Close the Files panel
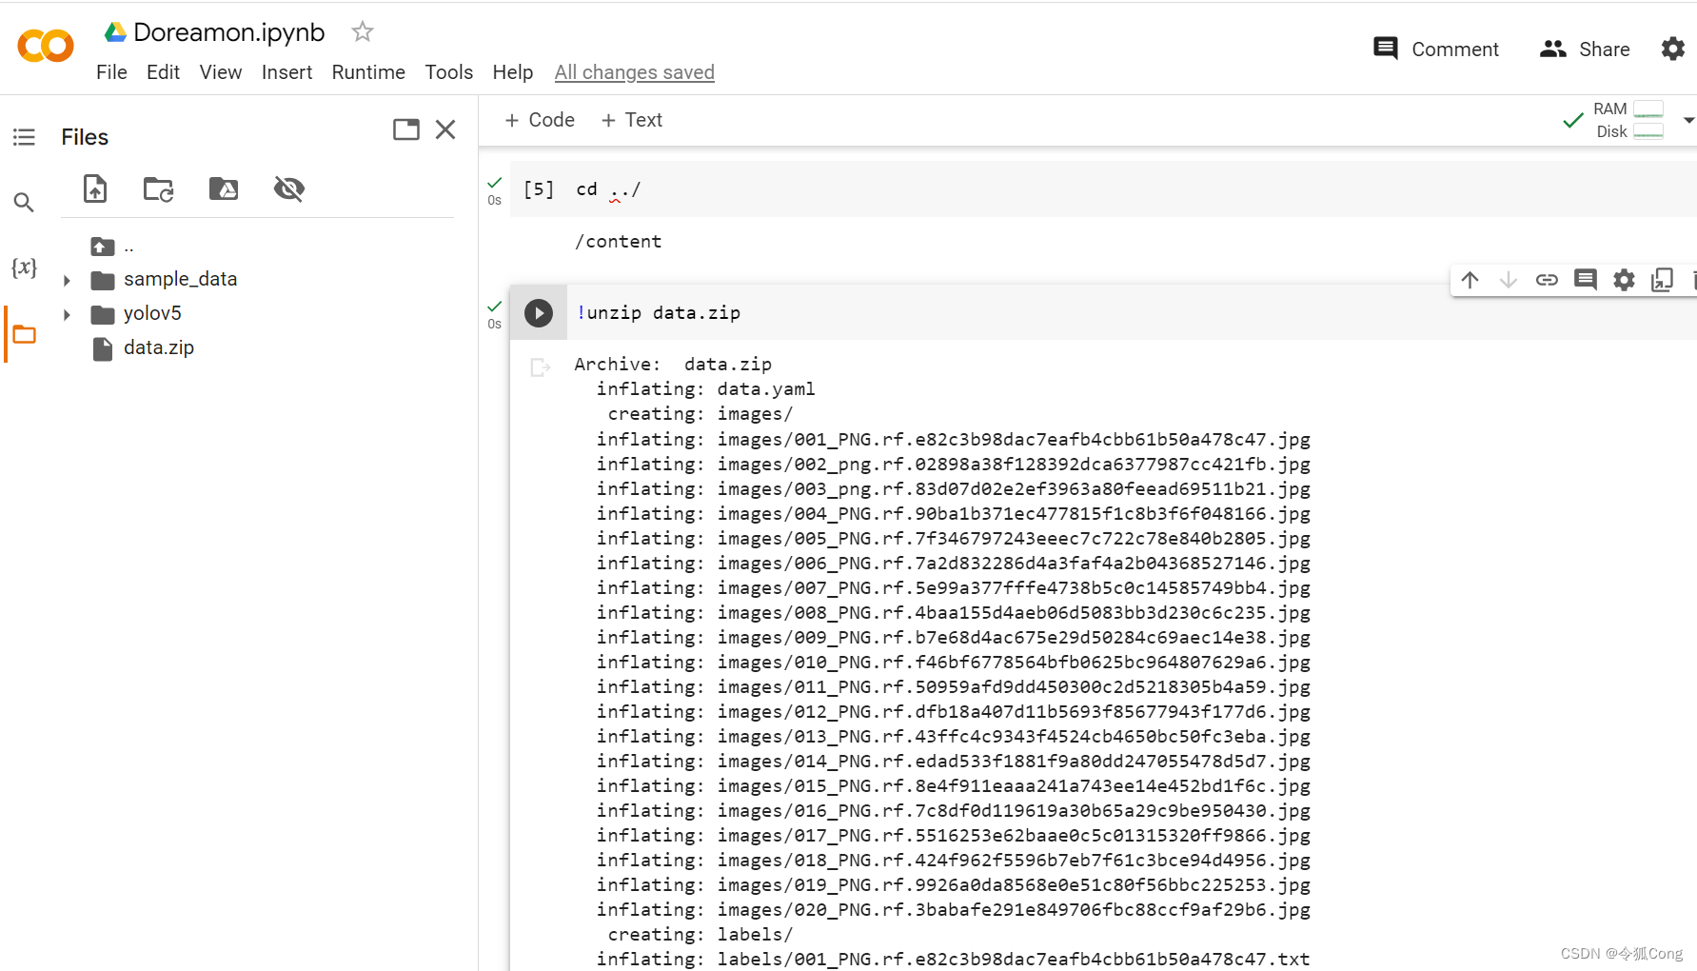The width and height of the screenshot is (1697, 971). click(445, 129)
